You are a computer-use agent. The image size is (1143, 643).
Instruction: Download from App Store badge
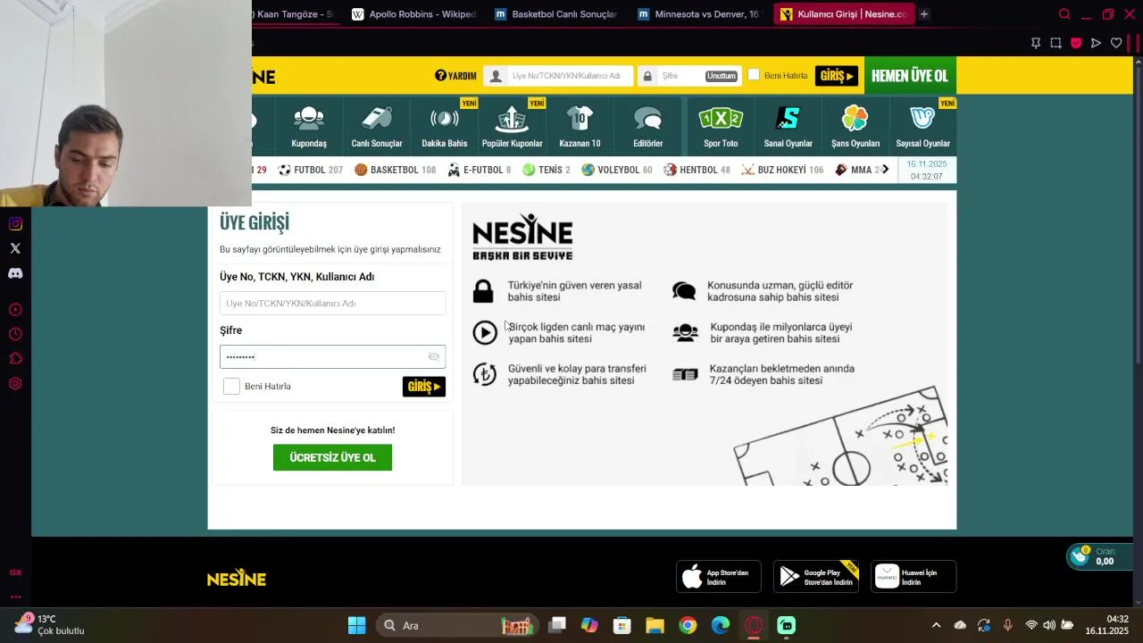[719, 577]
